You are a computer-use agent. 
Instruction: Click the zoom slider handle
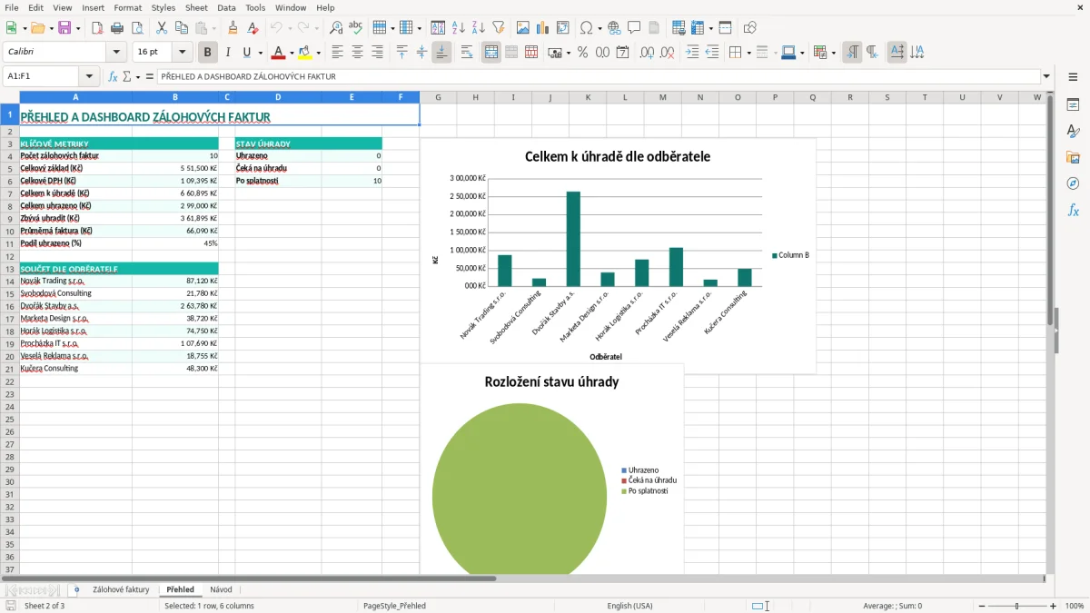(1017, 606)
